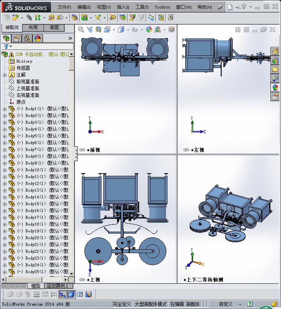
Task: Open View Orientation dropdown arrow
Action: pyautogui.click(x=114, y=30)
